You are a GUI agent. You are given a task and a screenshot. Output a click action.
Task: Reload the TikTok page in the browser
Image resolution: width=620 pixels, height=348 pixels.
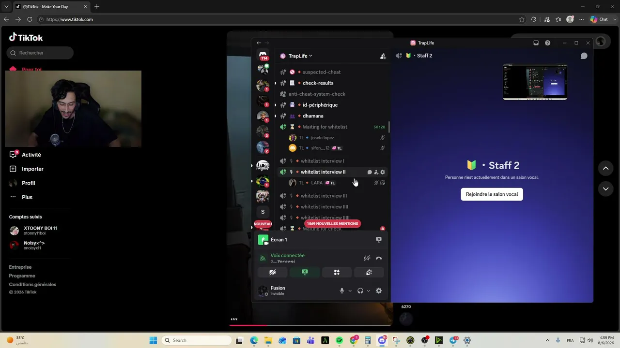tap(30, 19)
